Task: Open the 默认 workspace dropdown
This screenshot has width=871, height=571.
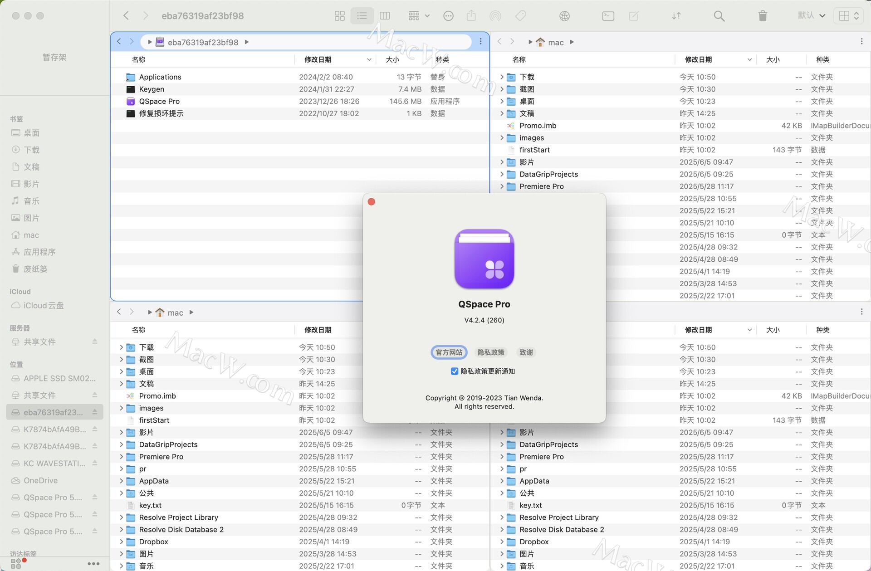Action: (x=812, y=15)
